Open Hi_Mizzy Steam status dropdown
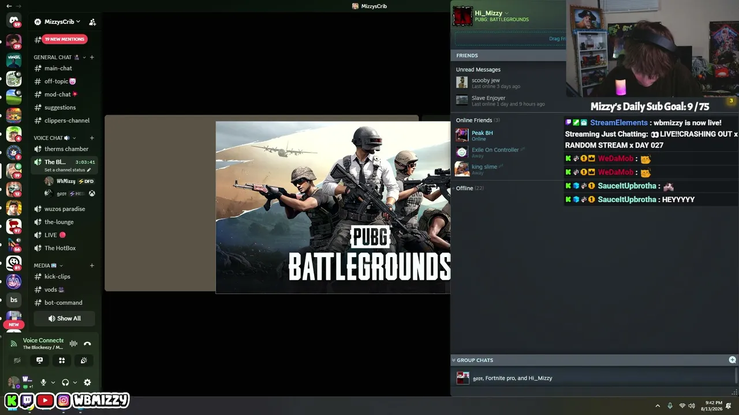This screenshot has width=739, height=415. click(506, 13)
